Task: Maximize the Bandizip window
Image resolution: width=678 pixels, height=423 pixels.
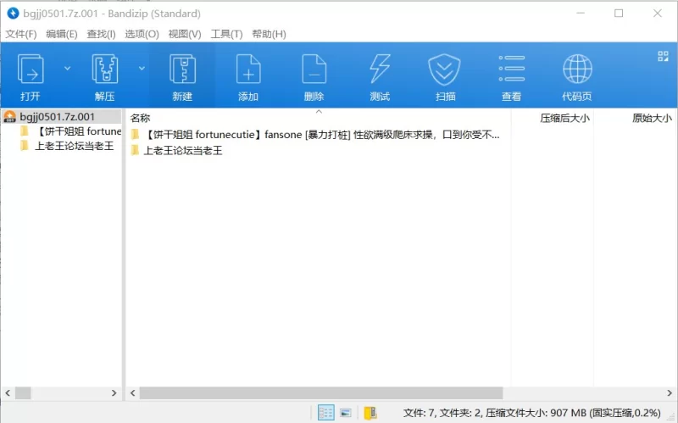Action: coord(619,14)
